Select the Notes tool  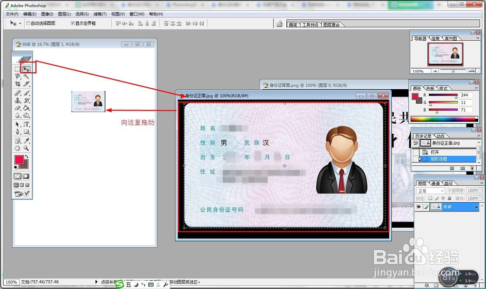(x=17, y=141)
